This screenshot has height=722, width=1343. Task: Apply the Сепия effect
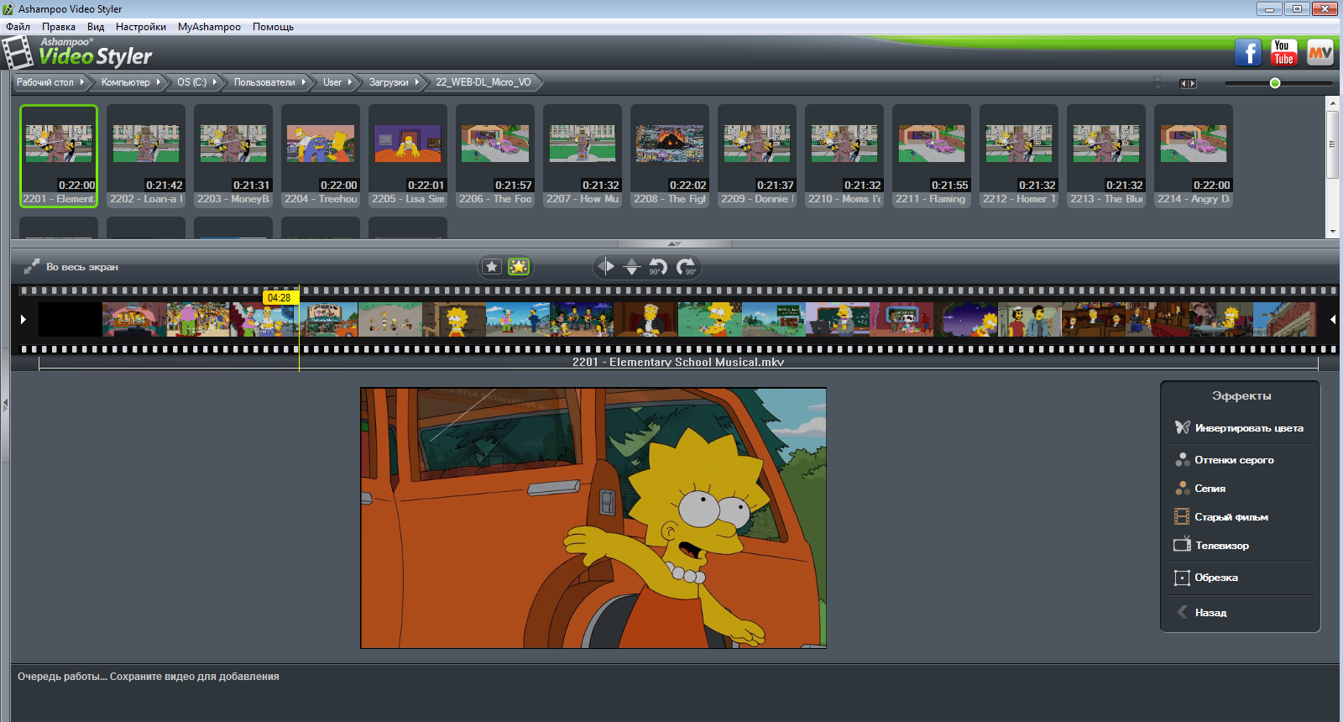1200,489
